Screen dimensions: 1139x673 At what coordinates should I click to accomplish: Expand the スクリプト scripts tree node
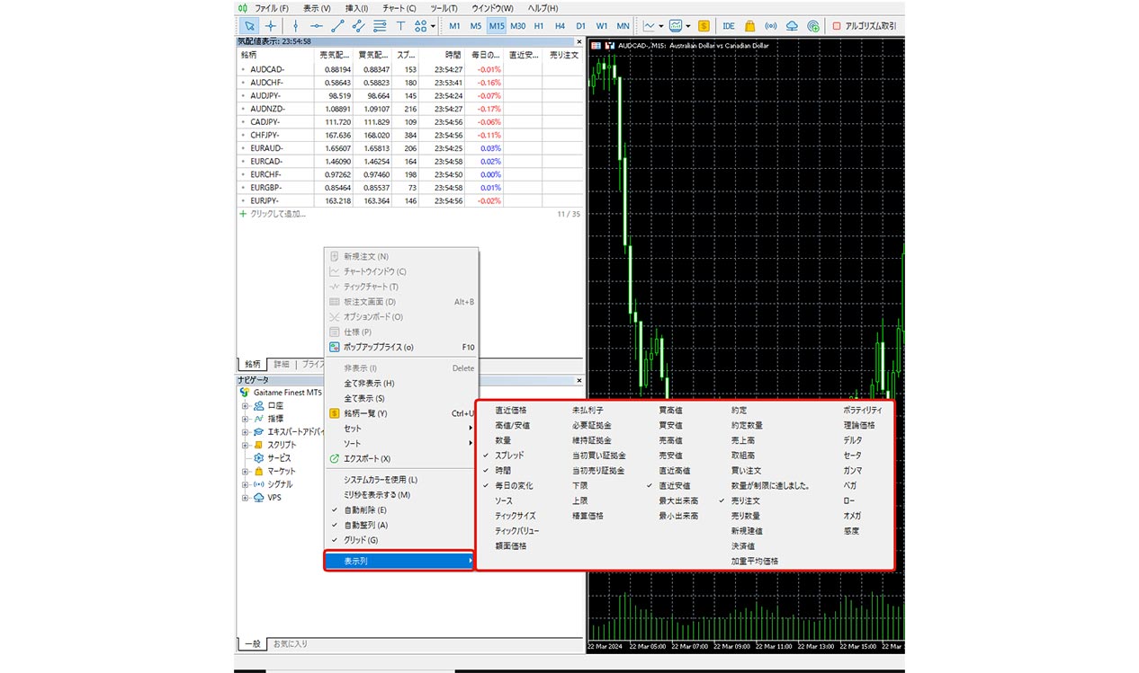point(244,445)
